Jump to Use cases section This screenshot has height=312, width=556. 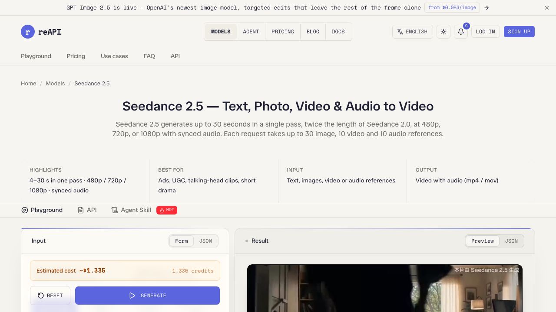(114, 56)
